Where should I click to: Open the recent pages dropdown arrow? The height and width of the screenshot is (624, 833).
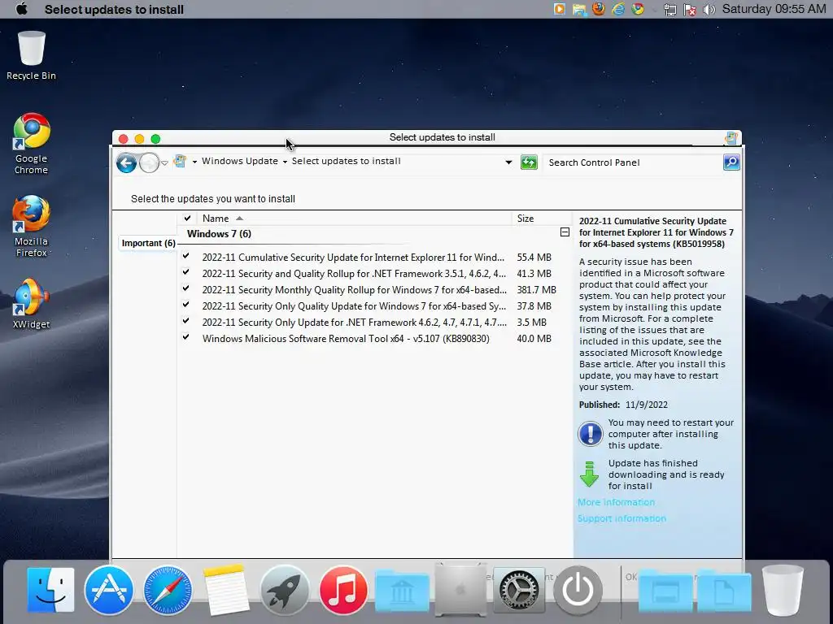[164, 162]
